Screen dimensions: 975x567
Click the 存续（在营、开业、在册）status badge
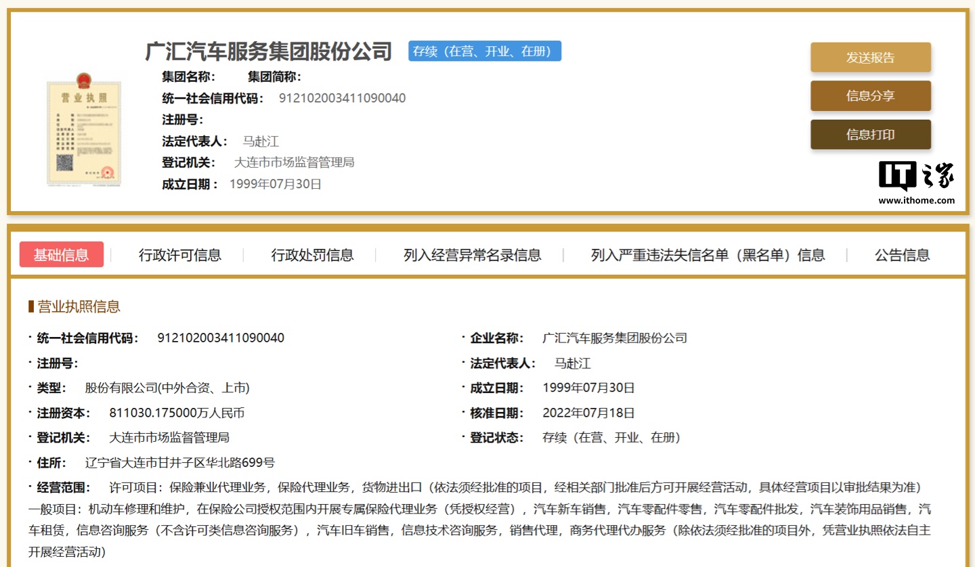tap(485, 51)
